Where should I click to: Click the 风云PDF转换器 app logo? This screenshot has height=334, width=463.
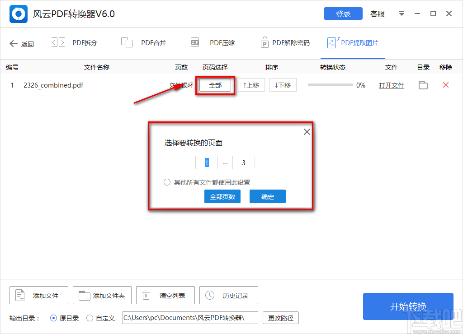pyautogui.click(x=18, y=14)
